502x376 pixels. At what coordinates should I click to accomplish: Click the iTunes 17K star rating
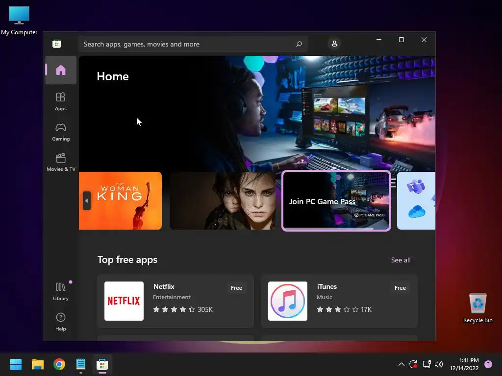point(344,309)
